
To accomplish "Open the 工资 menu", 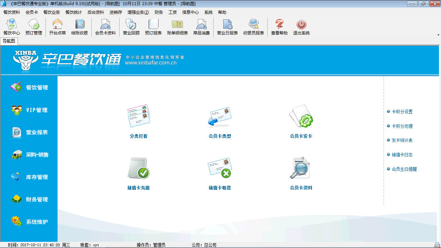I will click(173, 12).
